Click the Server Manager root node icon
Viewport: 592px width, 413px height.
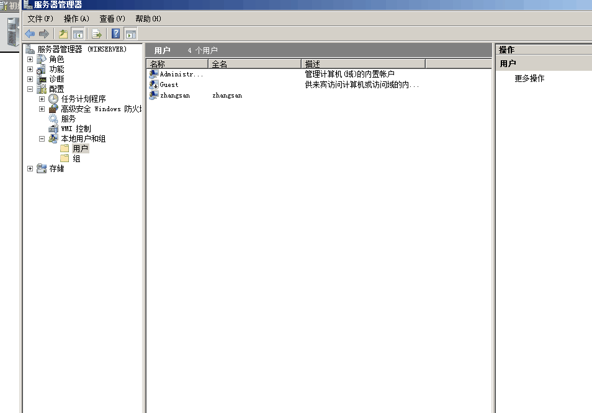point(30,49)
